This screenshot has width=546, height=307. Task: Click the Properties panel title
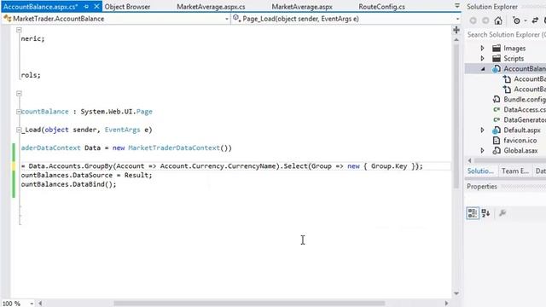482,186
